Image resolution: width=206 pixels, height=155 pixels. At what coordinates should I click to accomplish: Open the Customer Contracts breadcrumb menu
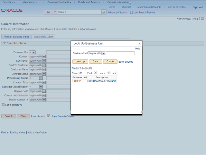point(59,2)
